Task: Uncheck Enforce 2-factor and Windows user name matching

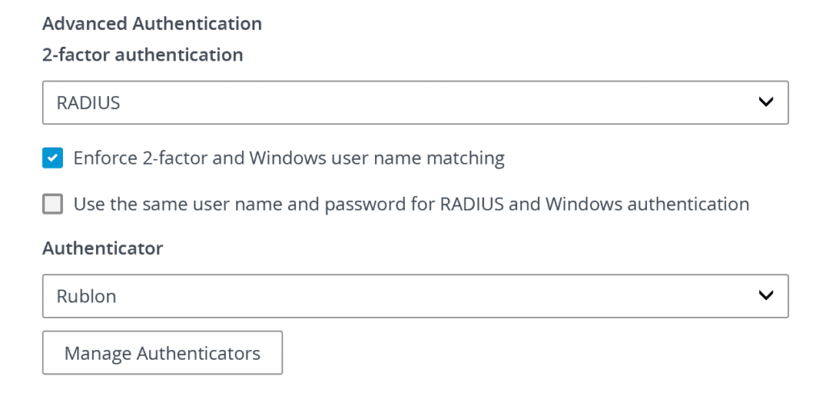Action: [x=52, y=158]
